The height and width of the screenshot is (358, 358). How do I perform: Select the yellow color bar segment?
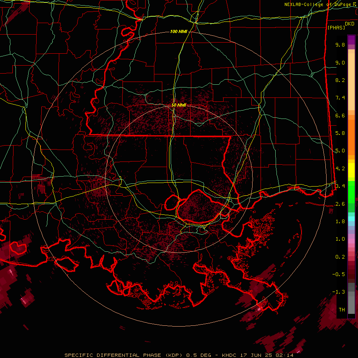pos(351,170)
